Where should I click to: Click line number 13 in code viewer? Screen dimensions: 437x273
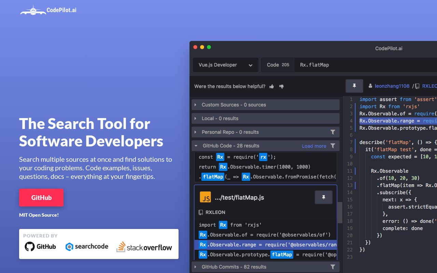(x=350, y=185)
